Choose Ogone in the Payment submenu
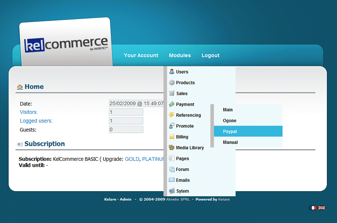This screenshot has height=223, width=337. click(230, 121)
